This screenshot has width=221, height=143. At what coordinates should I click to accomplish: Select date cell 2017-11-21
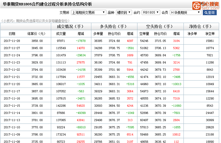pyautogui.click(x=12, y=77)
